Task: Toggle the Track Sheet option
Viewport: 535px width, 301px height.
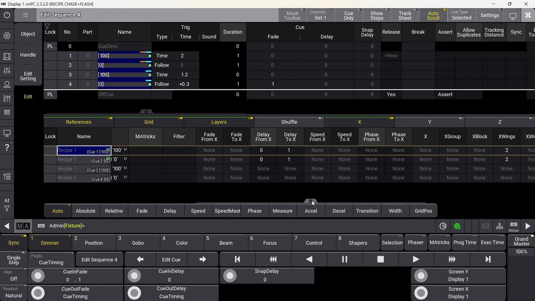Action: 405,15
